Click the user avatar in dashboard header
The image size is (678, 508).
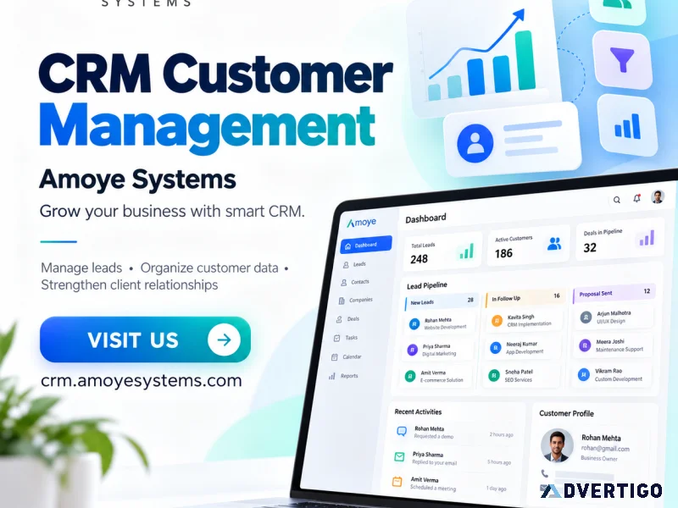(x=658, y=196)
